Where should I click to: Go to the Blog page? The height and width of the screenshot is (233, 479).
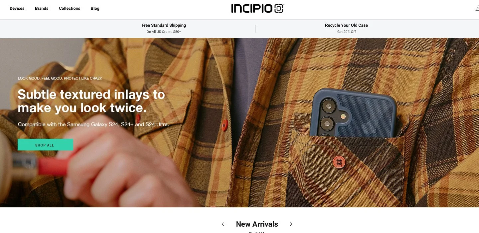95,8
